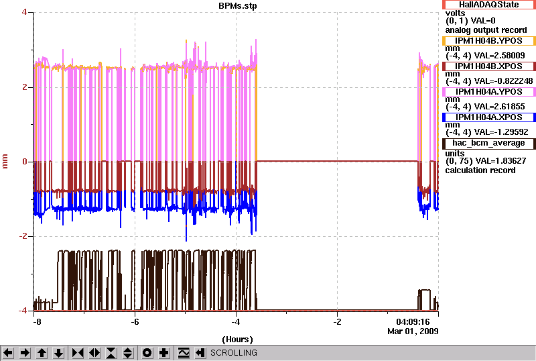The height and width of the screenshot is (361, 536).
Task: Select the HallADAQState legend entry
Action: (x=489, y=5)
